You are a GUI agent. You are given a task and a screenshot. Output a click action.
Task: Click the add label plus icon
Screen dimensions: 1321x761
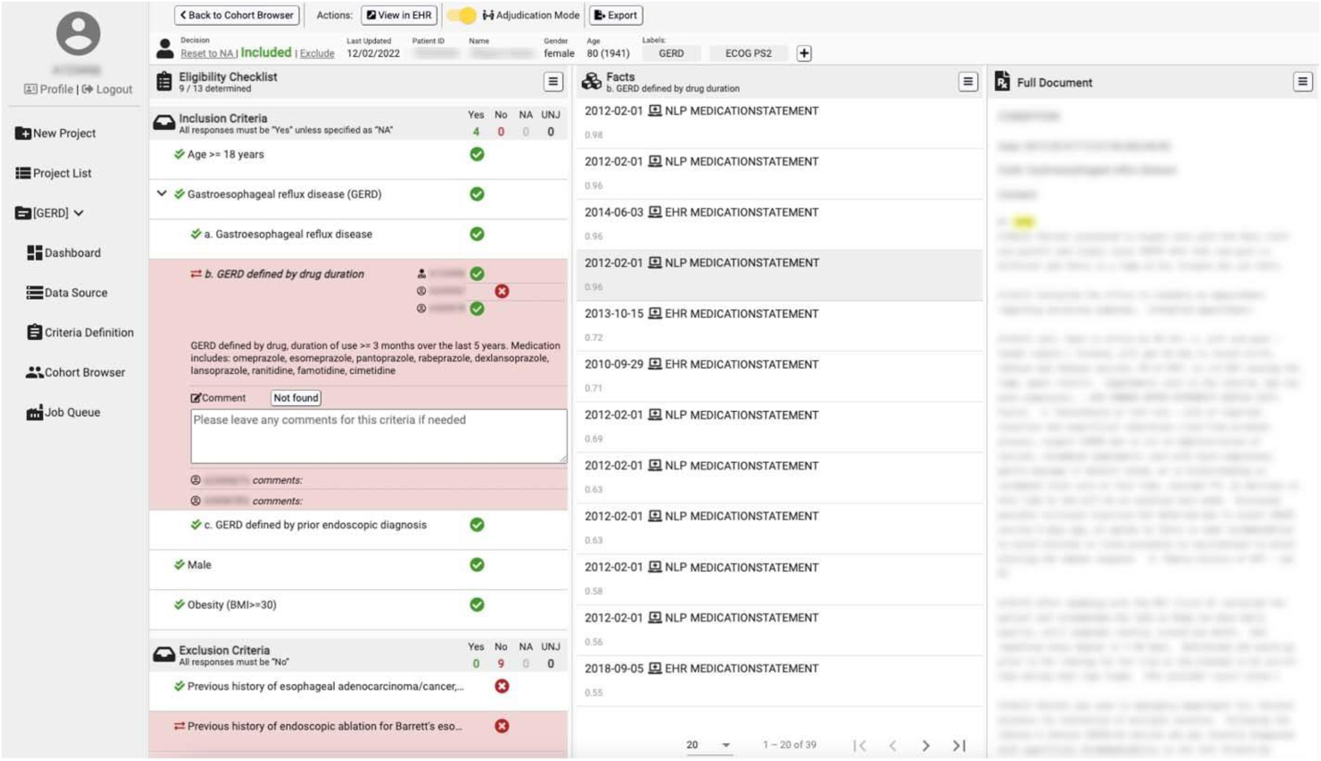[804, 53]
